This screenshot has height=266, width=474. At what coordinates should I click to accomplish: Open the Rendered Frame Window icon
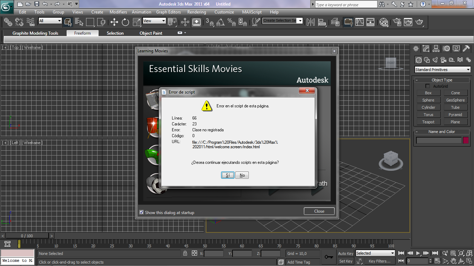408,22
